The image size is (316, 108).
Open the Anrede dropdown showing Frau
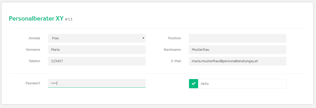tap(97, 38)
